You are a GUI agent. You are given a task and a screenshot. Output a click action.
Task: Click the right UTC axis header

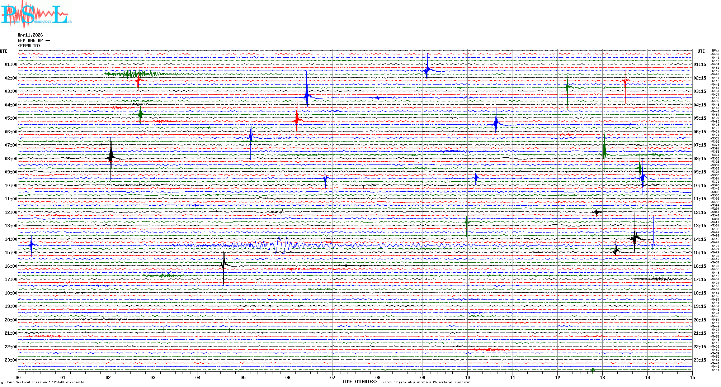click(701, 51)
